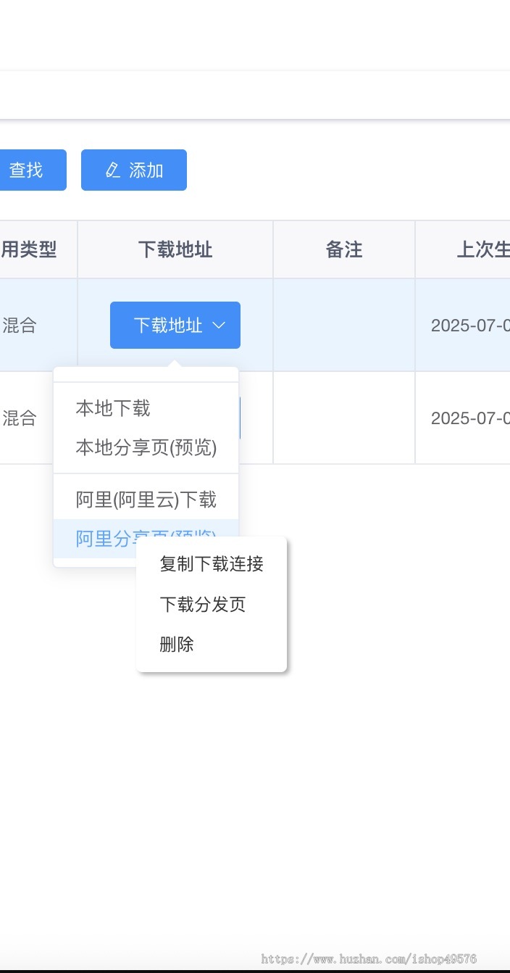510x973 pixels.
Task: Choose 本地下载 from the dropdown menu
Action: [x=113, y=408]
